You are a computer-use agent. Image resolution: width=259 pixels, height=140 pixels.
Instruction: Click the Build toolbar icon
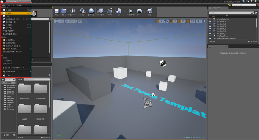tap(119, 11)
